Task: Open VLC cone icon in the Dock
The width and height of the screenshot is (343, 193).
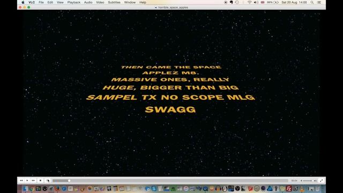Action: click(301, 189)
